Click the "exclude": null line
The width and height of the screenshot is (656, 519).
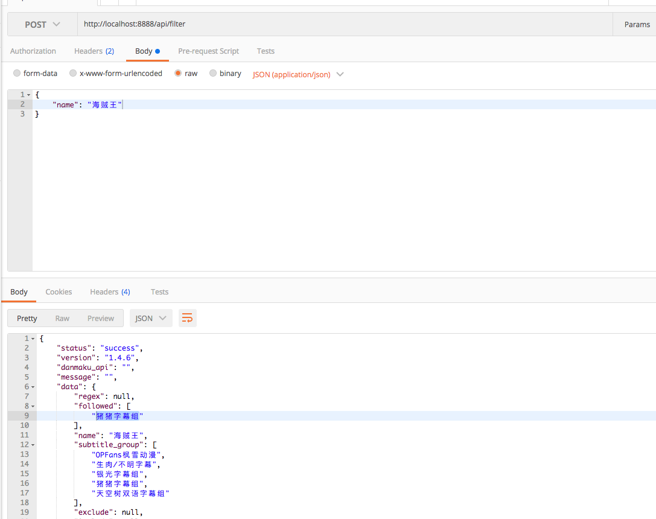109,512
